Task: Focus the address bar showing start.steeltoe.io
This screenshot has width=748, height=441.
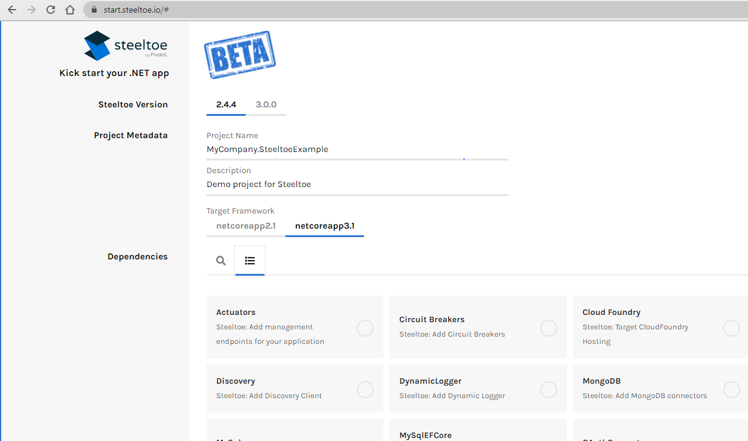Action: (415, 10)
